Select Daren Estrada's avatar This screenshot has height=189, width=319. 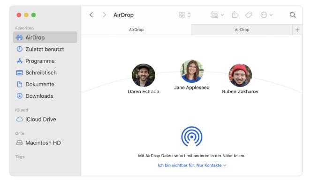click(x=144, y=75)
